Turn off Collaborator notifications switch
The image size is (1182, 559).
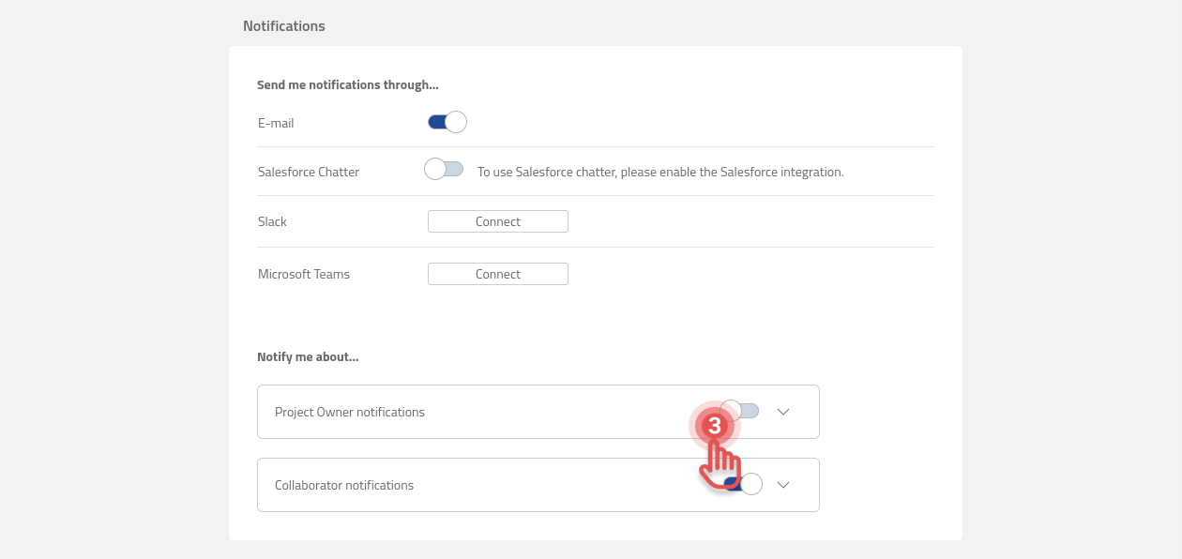(x=741, y=483)
